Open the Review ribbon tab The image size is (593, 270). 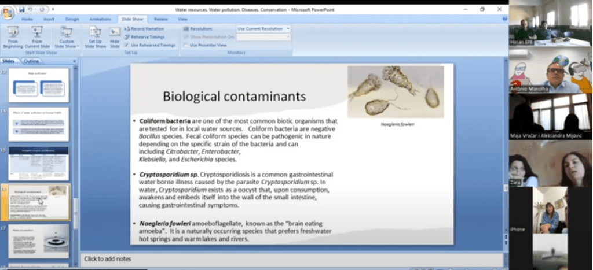(x=160, y=19)
